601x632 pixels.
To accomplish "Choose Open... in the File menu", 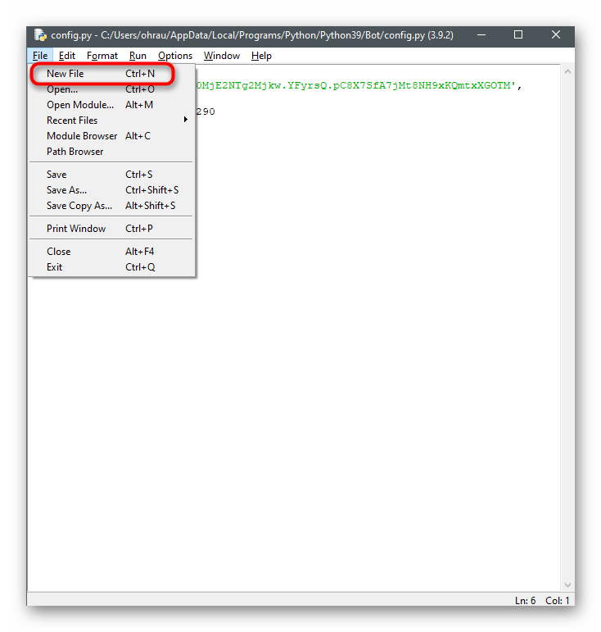I will click(62, 89).
